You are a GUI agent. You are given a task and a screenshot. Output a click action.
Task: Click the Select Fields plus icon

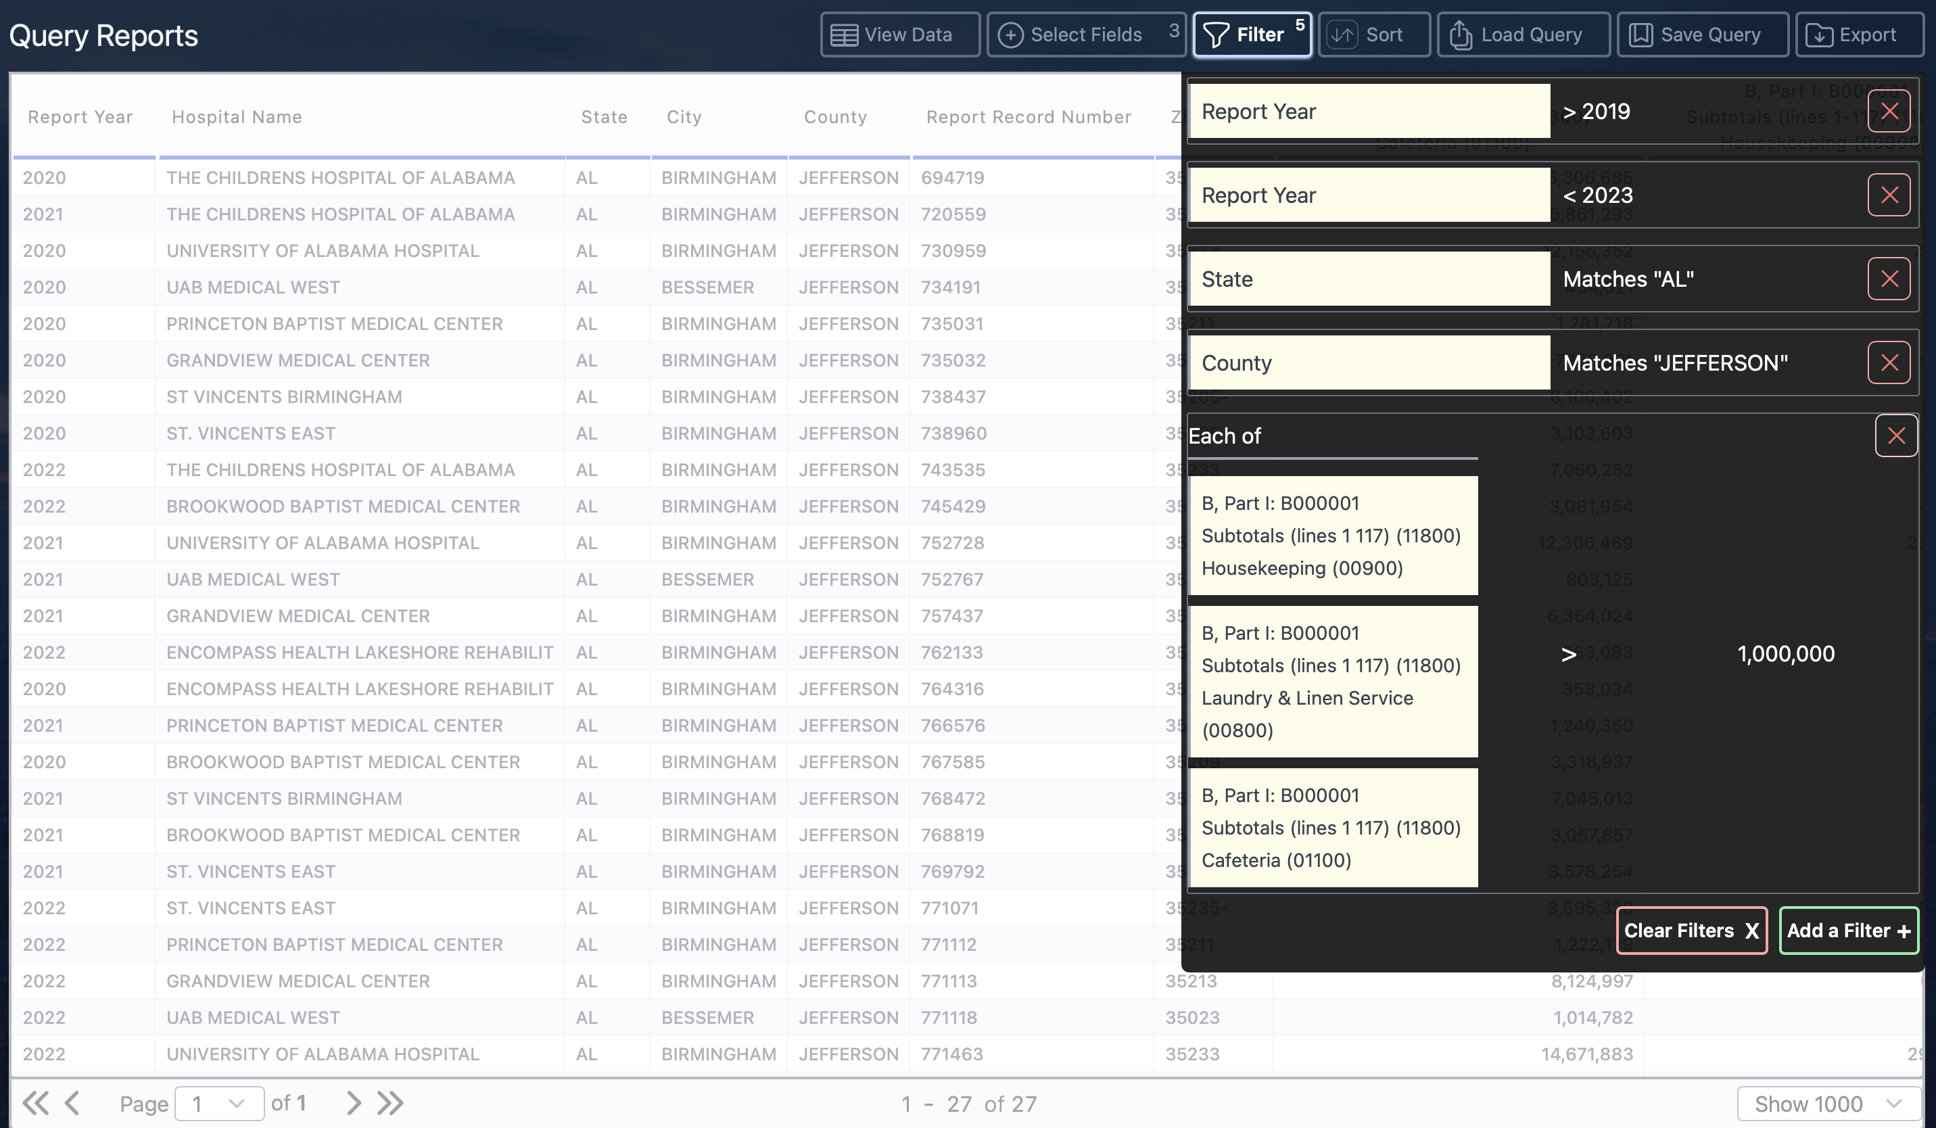[1010, 34]
